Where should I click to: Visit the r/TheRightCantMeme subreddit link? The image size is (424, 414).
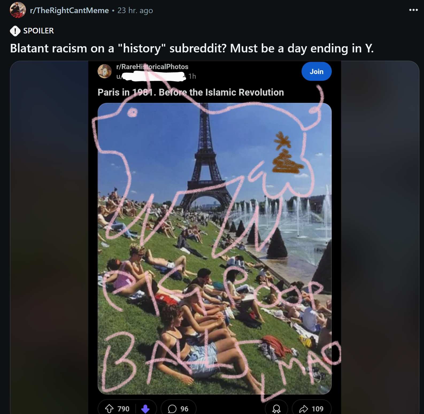click(x=70, y=10)
